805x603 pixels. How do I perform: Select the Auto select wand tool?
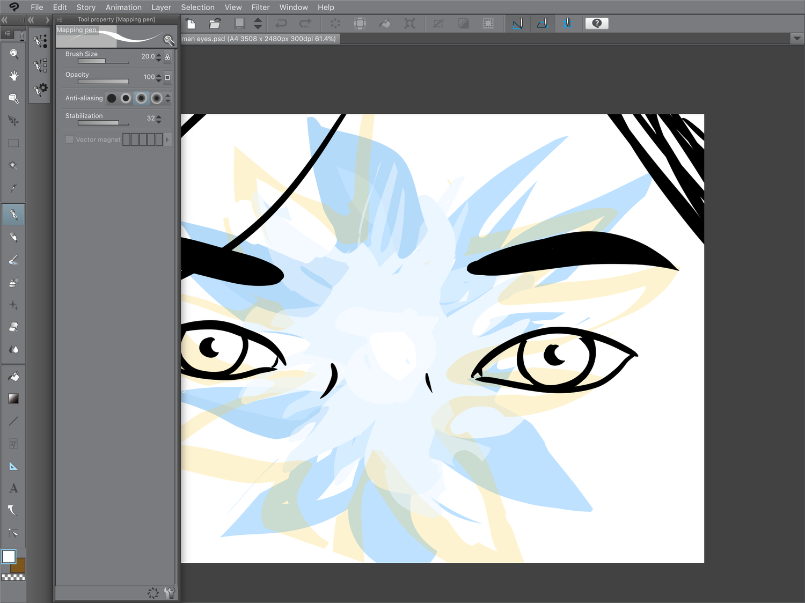tap(13, 165)
